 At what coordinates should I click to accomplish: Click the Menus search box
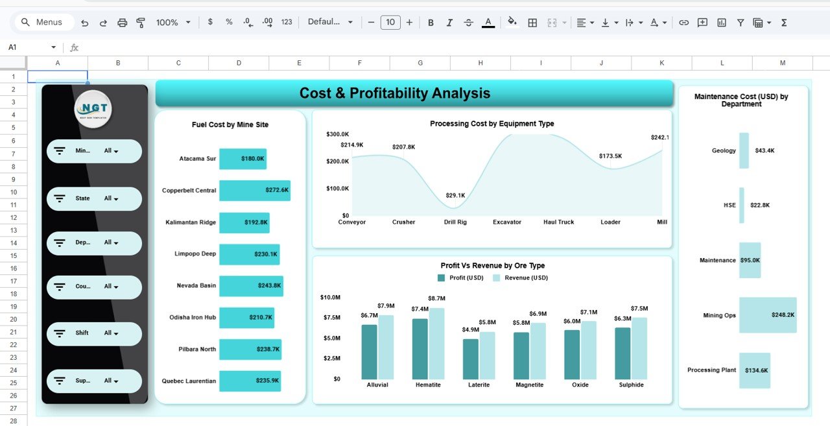[43, 22]
